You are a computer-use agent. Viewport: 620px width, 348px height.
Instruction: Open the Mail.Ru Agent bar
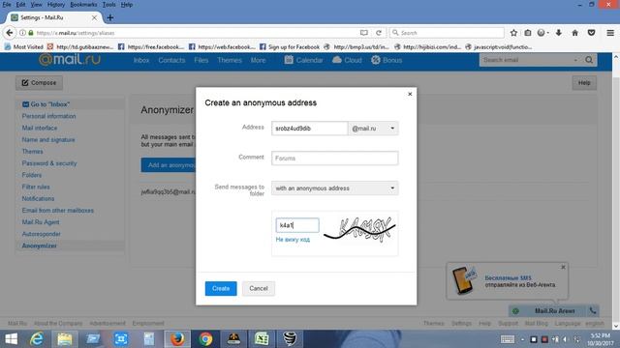pyautogui.click(x=554, y=311)
